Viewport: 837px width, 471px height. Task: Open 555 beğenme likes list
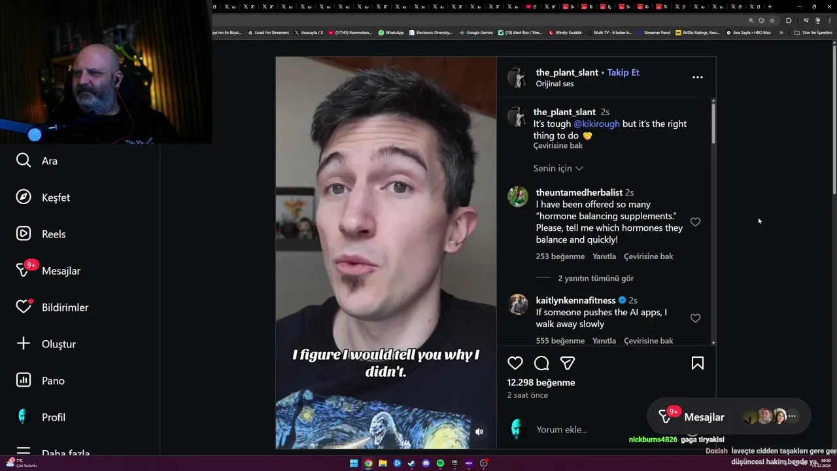click(560, 341)
